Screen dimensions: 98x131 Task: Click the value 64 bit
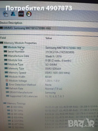48,77
